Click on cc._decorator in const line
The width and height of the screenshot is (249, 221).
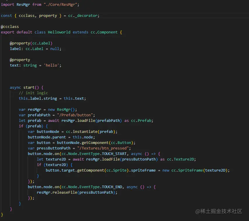(x=83, y=15)
